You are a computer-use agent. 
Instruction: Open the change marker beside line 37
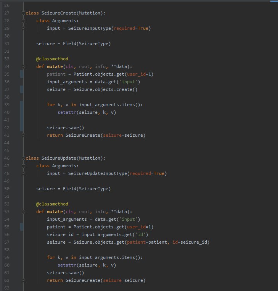(22, 89)
